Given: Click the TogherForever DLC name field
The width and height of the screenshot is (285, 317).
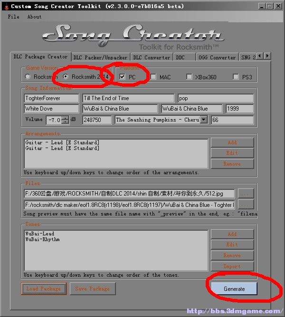Looking at the screenshot, I should 51,98.
